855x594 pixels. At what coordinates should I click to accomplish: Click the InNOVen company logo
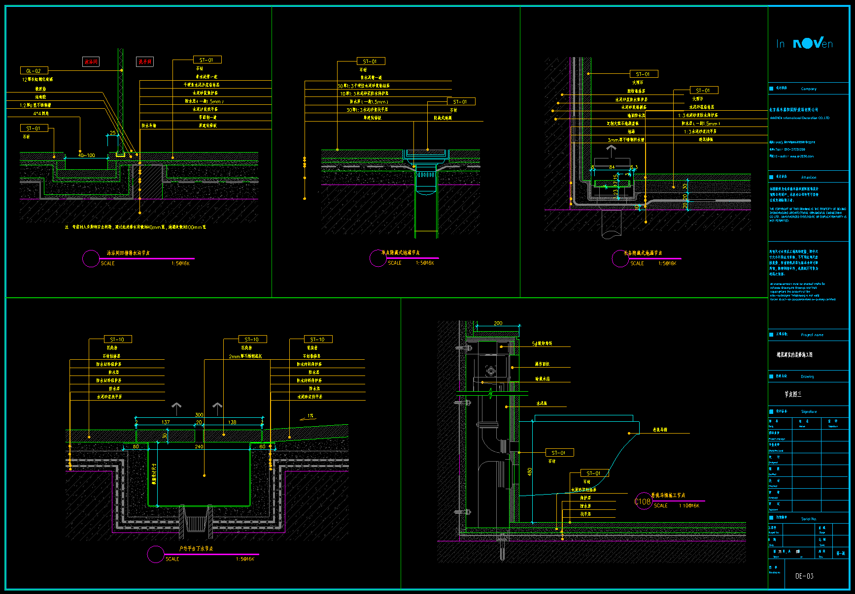pos(805,44)
